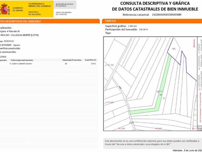Click the 100,00 % participación value

tap(143, 29)
